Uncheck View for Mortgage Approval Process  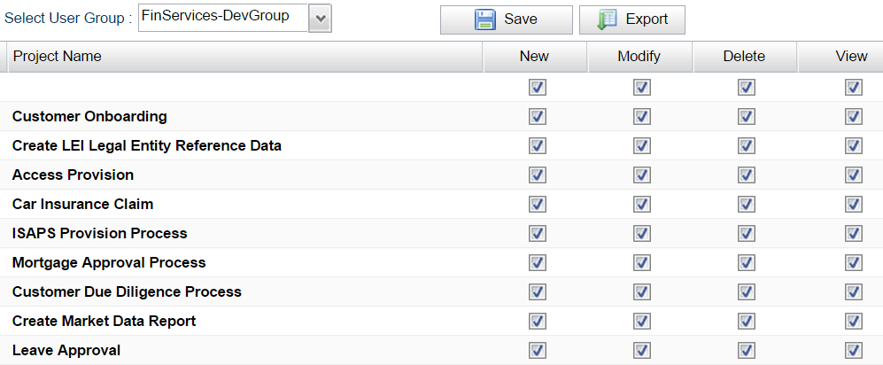coord(854,262)
